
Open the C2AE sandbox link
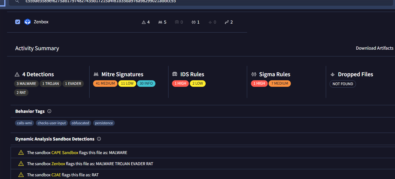56,175
